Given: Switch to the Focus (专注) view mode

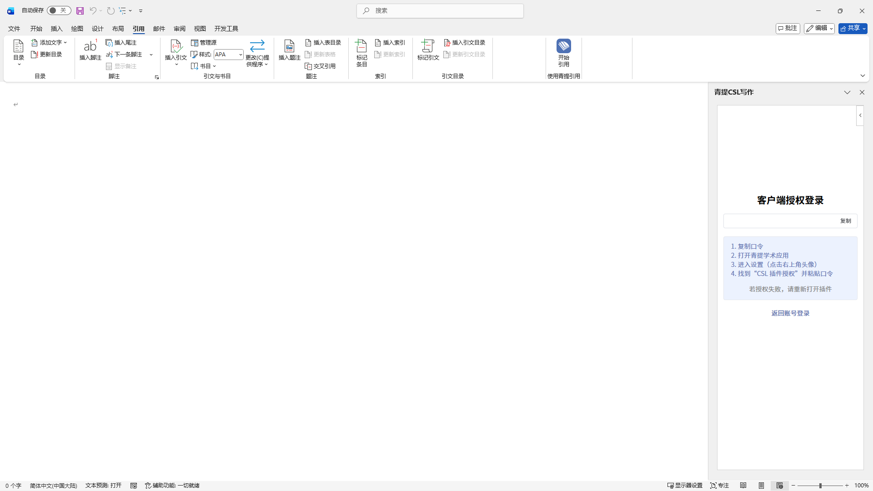Looking at the screenshot, I should click(x=719, y=486).
